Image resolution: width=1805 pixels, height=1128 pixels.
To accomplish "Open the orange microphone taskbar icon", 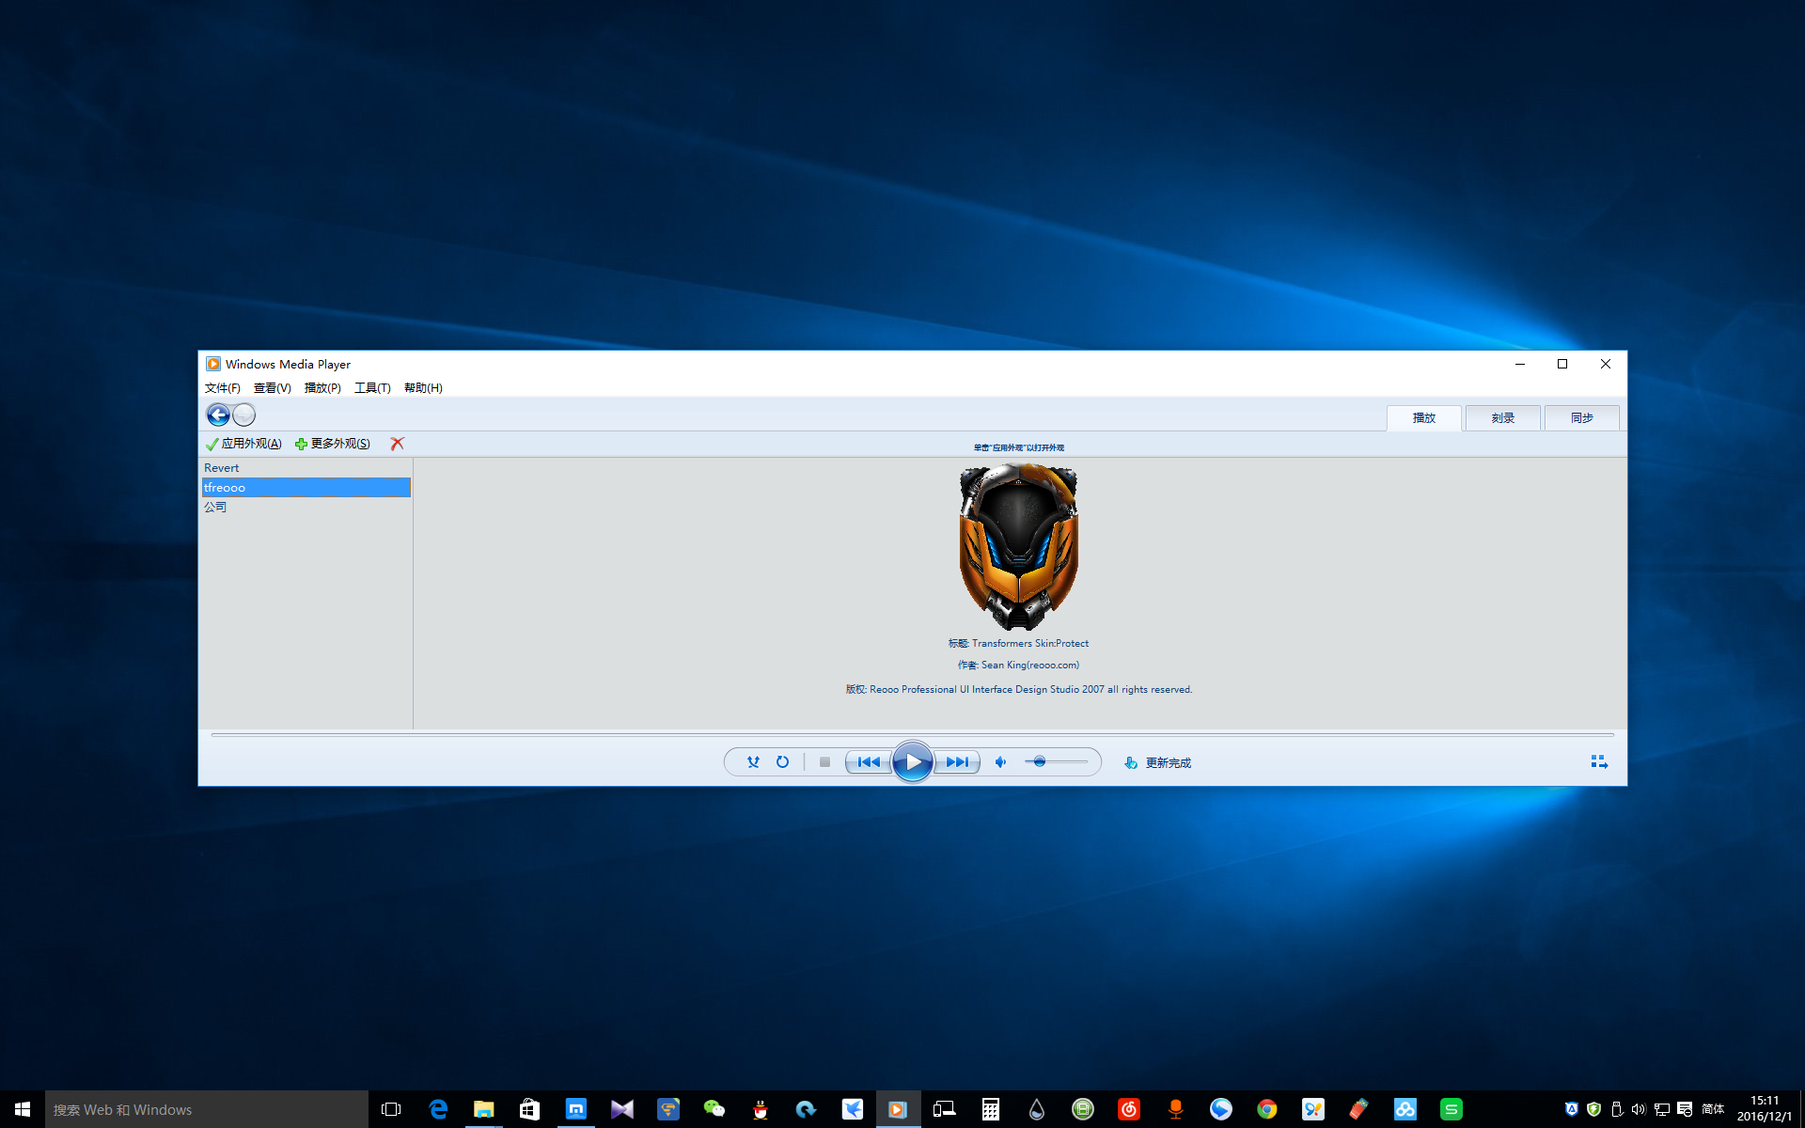I will [1175, 1109].
